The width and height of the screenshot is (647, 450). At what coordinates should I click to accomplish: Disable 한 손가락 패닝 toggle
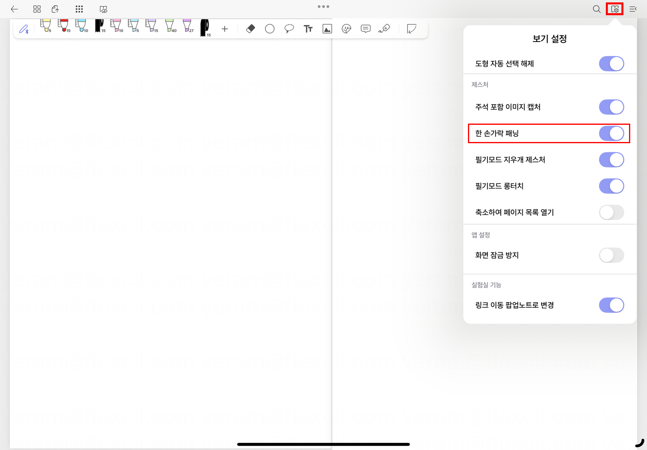(611, 133)
